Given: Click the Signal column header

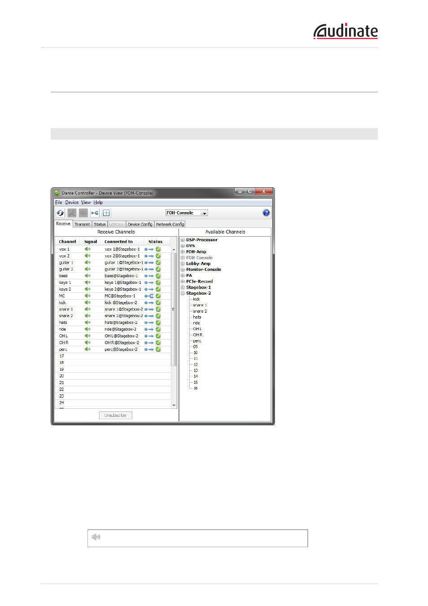Looking at the screenshot, I should (x=91, y=242).
